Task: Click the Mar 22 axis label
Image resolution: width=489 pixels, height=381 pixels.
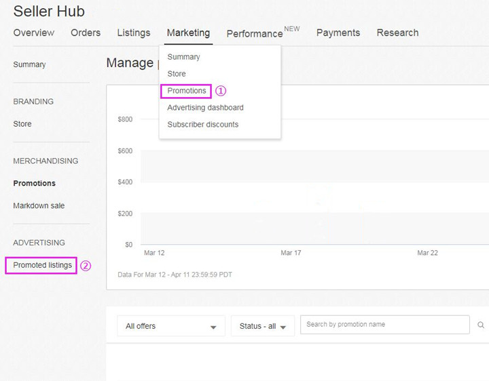Action: point(427,253)
